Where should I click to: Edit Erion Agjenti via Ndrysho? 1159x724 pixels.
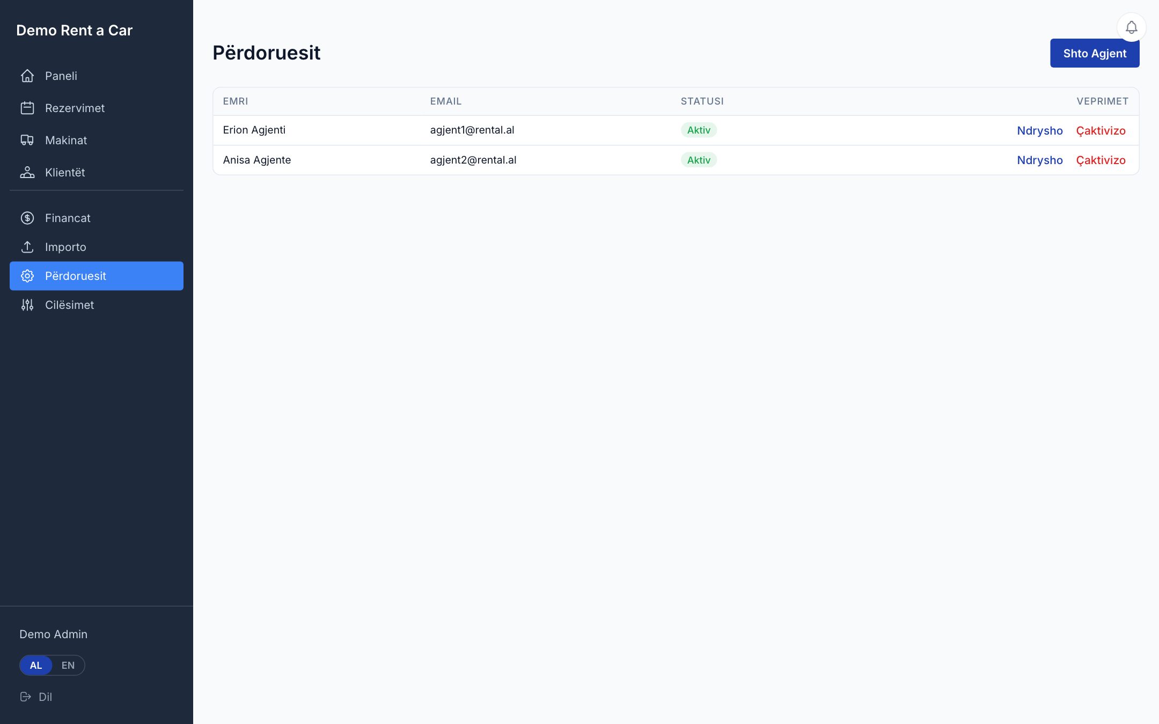[x=1040, y=130]
